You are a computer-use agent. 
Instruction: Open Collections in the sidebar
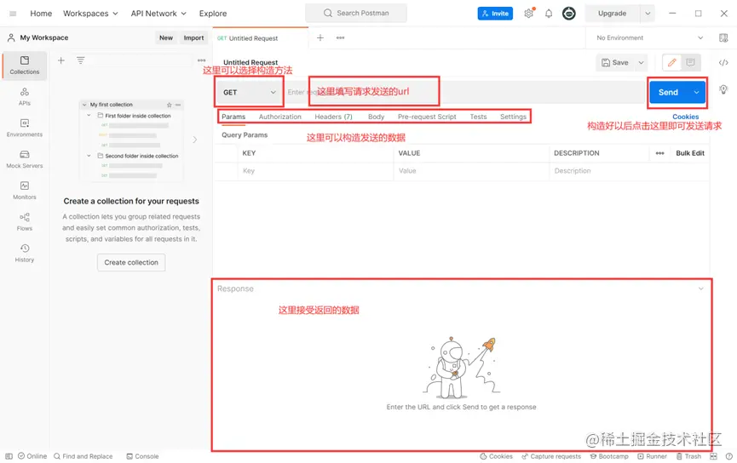[25, 66]
